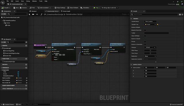The image size is (184, 106).
Task: Select the SetRelativeLocationAndRotation node header
Action: (64, 44)
